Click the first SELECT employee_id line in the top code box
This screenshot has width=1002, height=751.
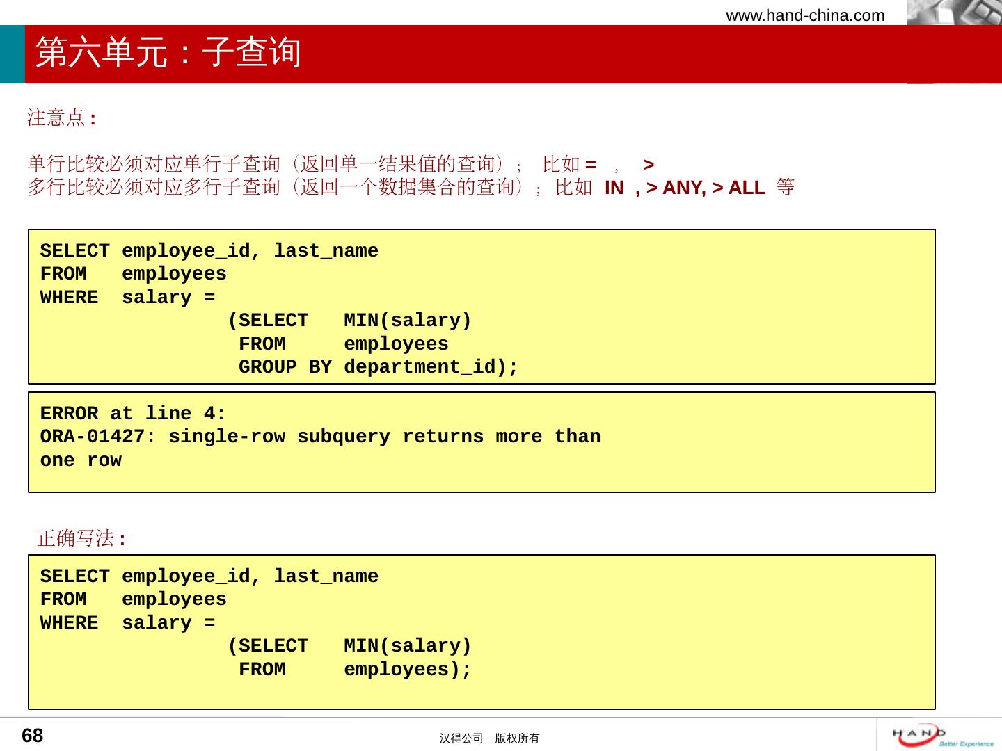tap(209, 251)
